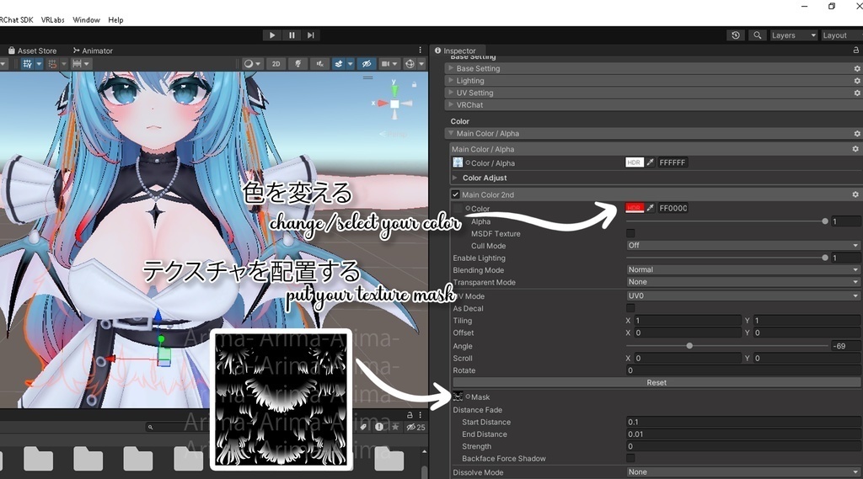Enable the MSDF Texture checkbox
The height and width of the screenshot is (479, 863).
coord(630,233)
